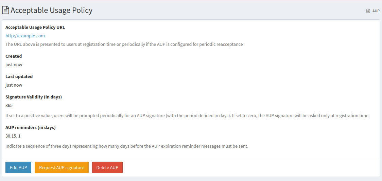Click the AUP reminders help text

(127, 146)
